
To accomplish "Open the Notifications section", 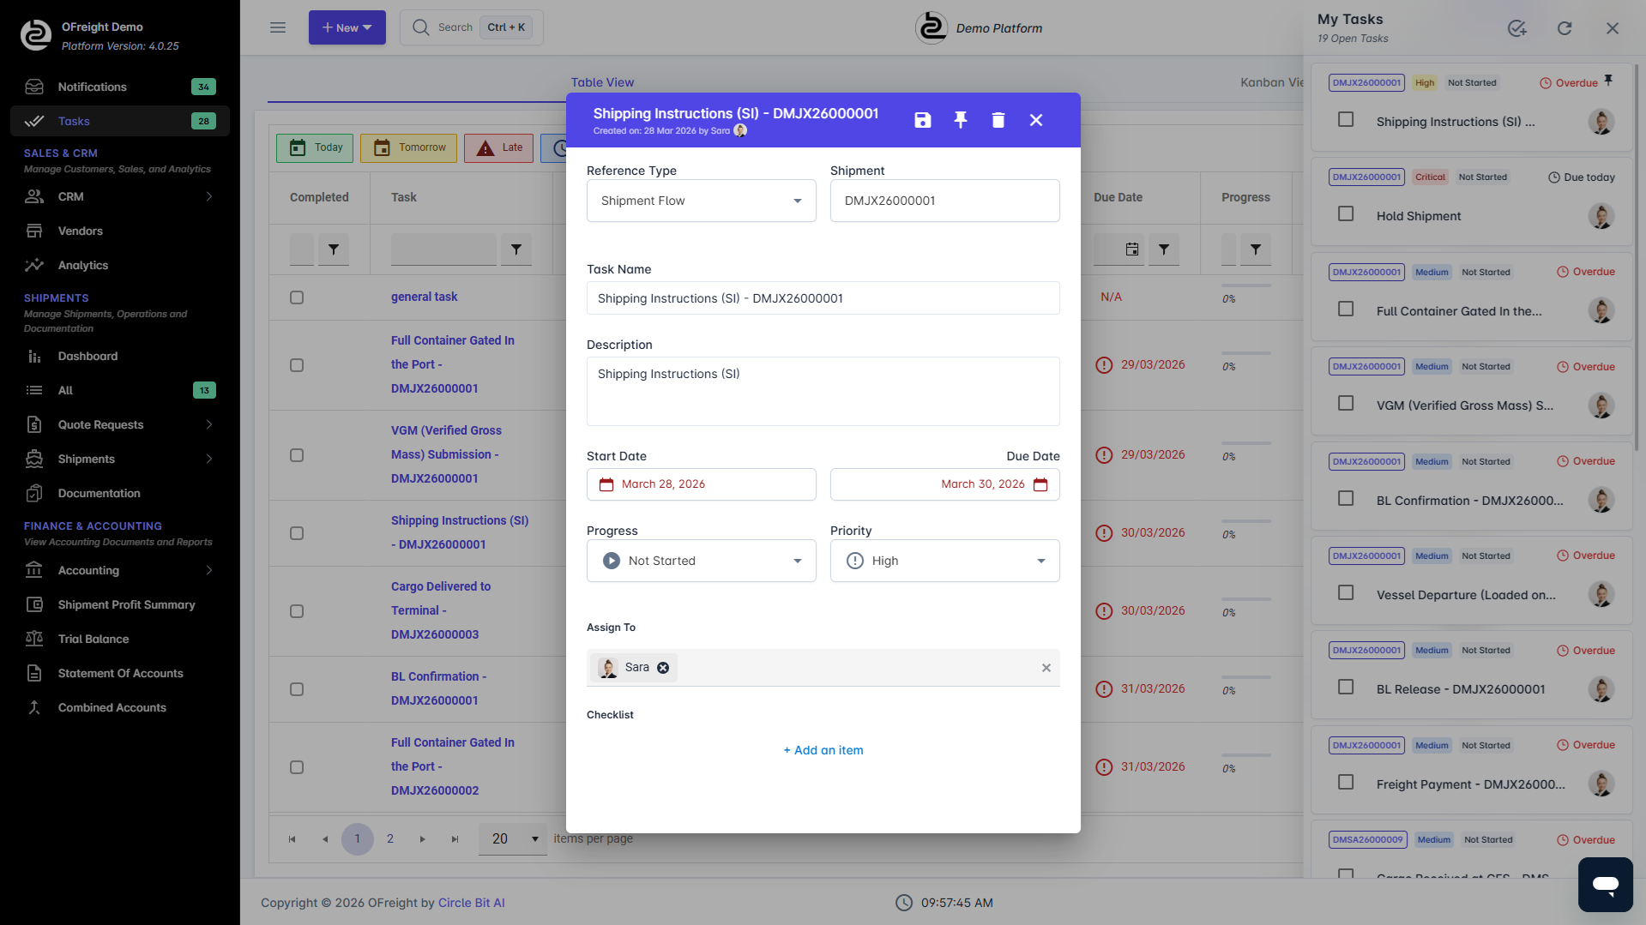I will pyautogui.click(x=91, y=87).
